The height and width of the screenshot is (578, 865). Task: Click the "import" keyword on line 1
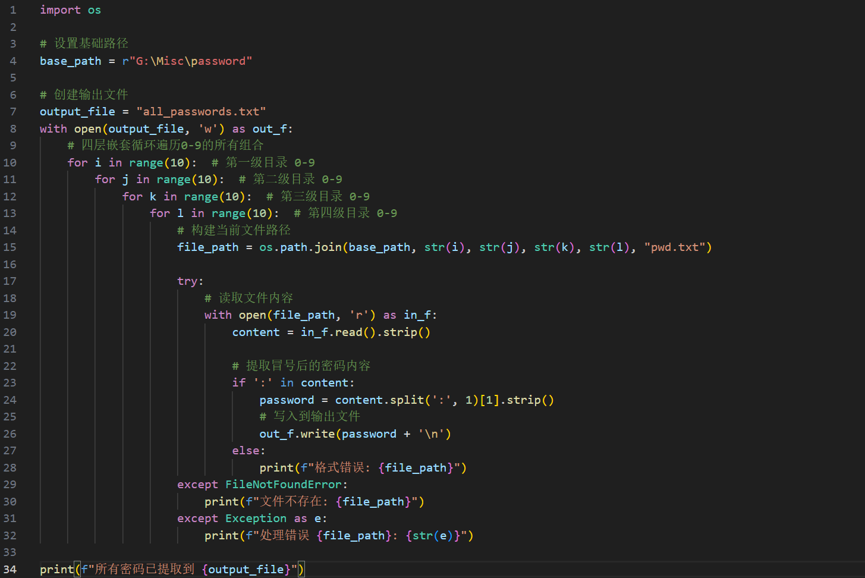pos(59,10)
